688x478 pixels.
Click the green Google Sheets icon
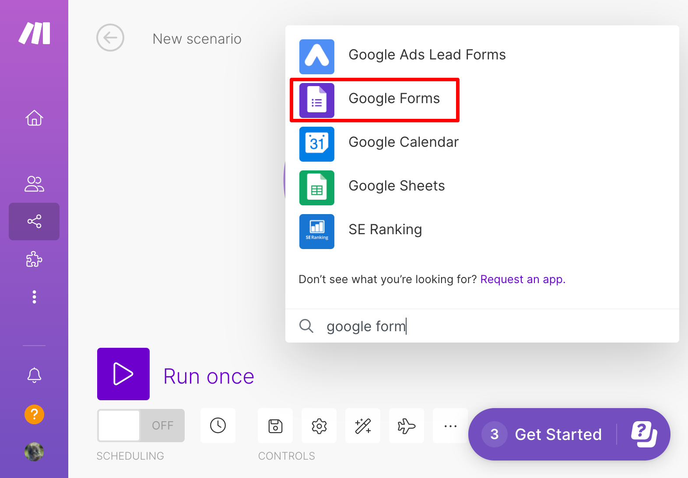tap(317, 188)
